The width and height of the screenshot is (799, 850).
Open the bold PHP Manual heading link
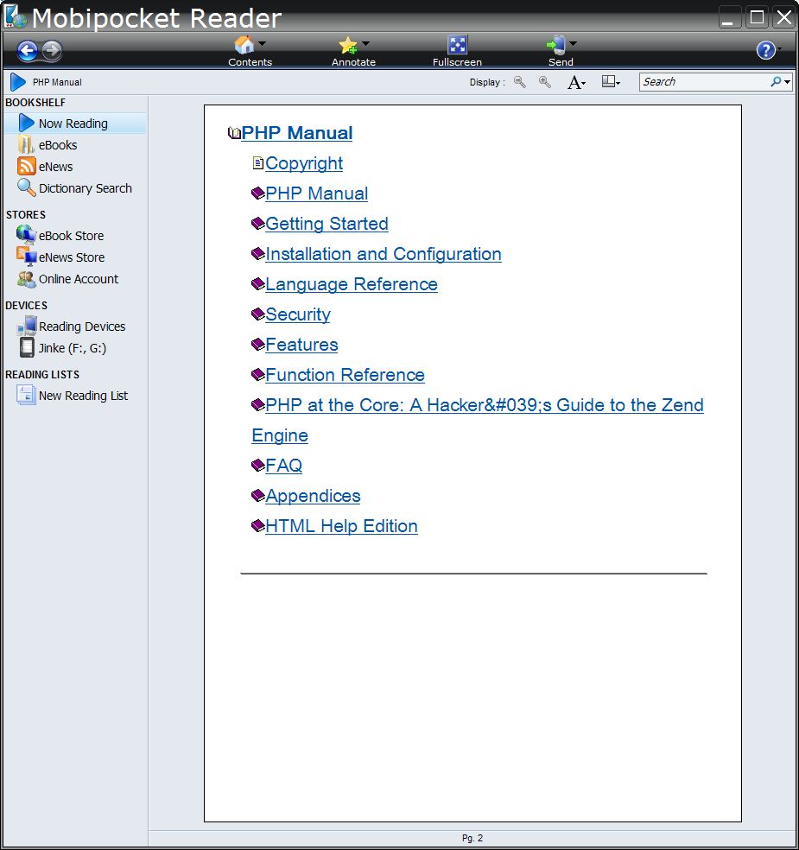point(296,133)
